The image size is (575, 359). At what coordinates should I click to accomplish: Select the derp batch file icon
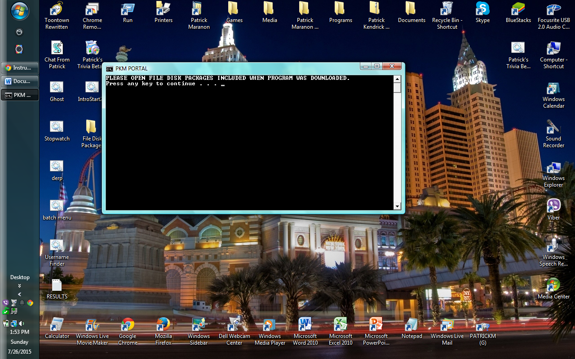(57, 170)
